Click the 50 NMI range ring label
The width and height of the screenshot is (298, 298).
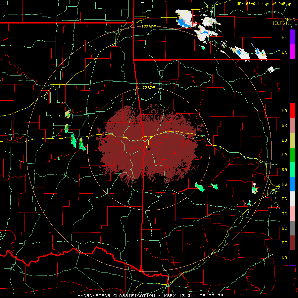[149, 87]
